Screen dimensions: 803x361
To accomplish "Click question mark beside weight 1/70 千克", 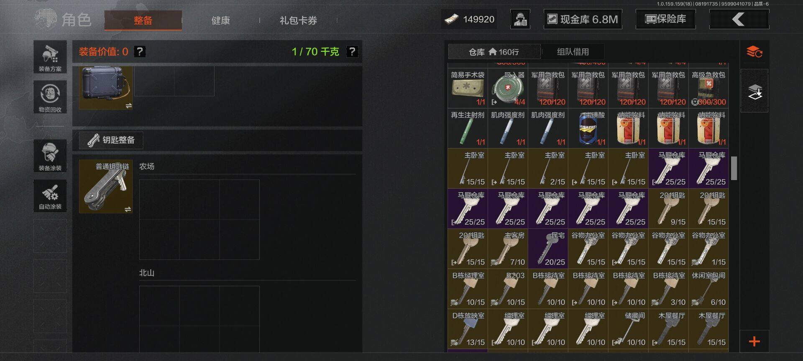I will coord(352,51).
